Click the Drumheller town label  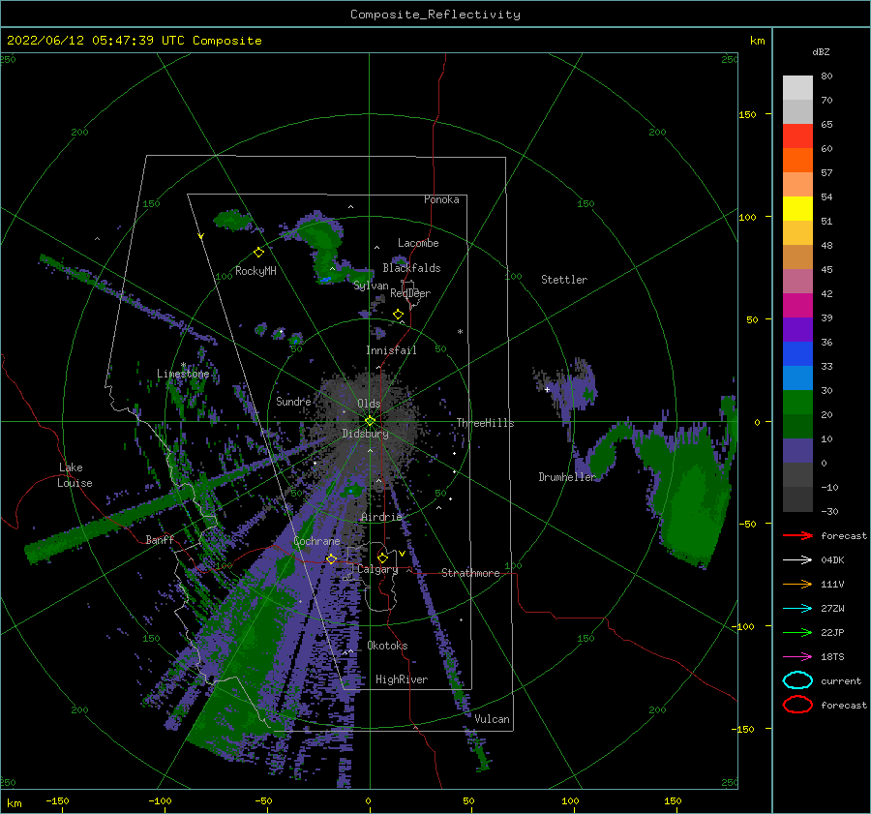[566, 477]
